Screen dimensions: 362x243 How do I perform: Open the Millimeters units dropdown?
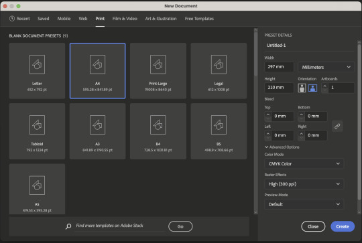click(326, 67)
